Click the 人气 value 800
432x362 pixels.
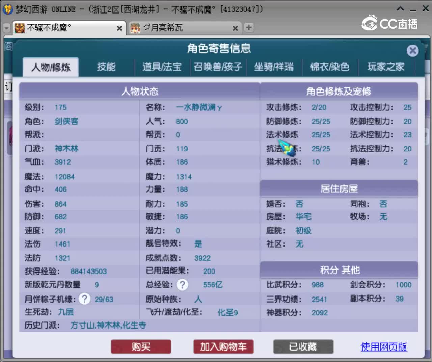[x=182, y=122]
